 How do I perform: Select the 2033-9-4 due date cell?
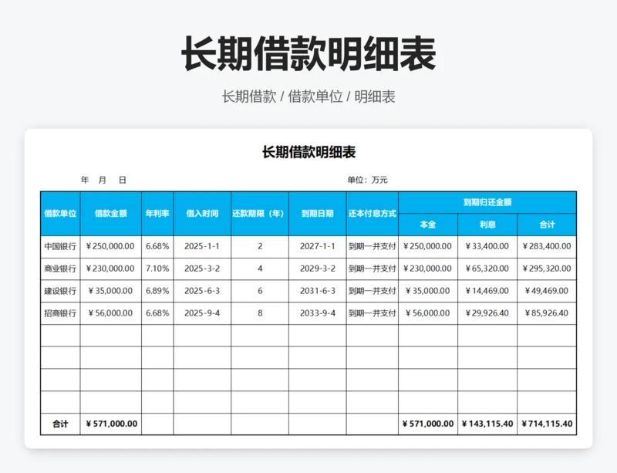318,313
